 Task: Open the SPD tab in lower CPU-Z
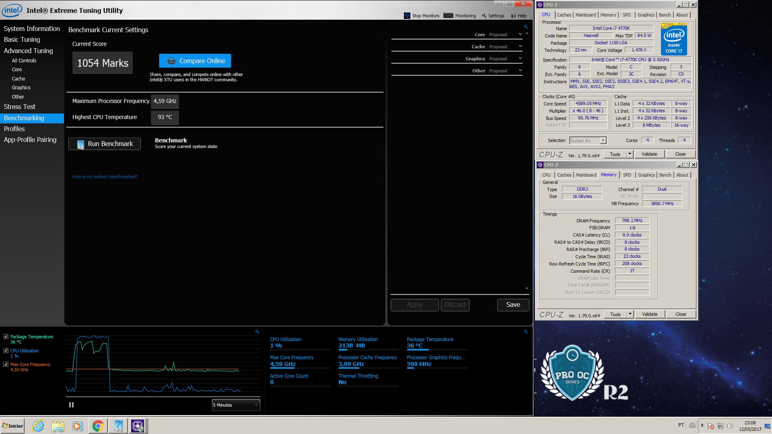[x=627, y=175]
